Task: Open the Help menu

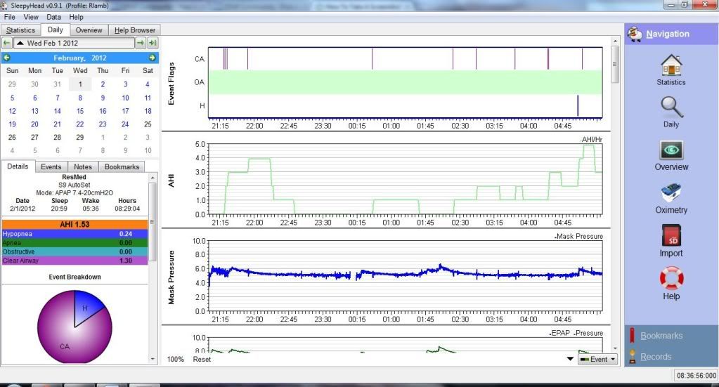Action: (x=76, y=17)
